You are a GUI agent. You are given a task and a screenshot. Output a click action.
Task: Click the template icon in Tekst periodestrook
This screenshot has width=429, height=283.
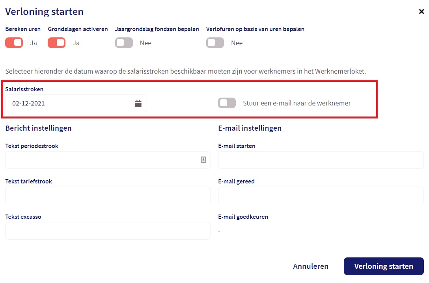click(x=203, y=160)
